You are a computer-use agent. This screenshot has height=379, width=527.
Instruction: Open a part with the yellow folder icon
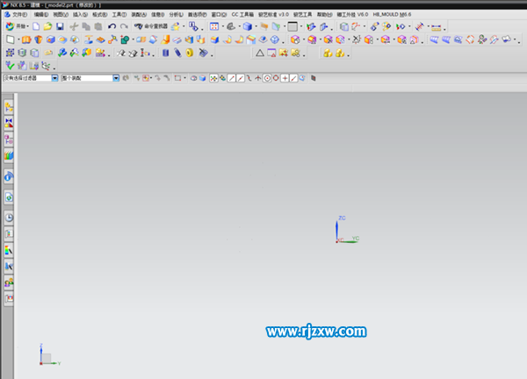coord(47,26)
